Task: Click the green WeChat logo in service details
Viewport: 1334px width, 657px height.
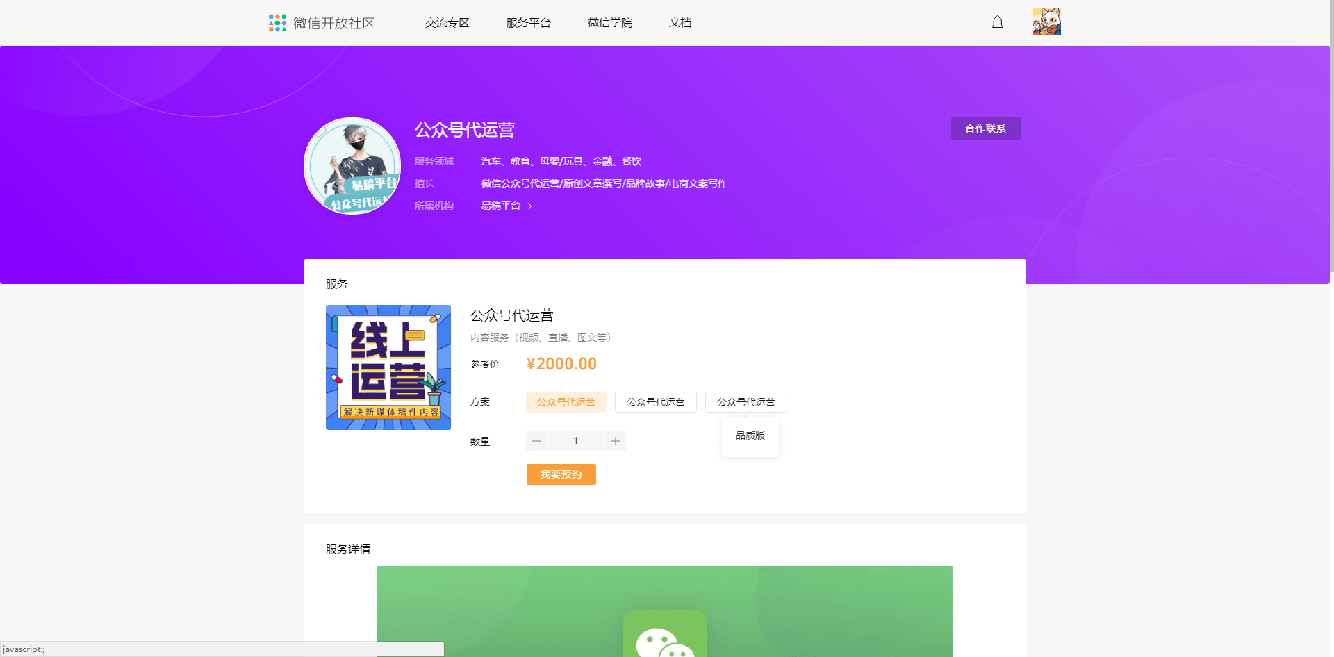Action: click(x=665, y=633)
